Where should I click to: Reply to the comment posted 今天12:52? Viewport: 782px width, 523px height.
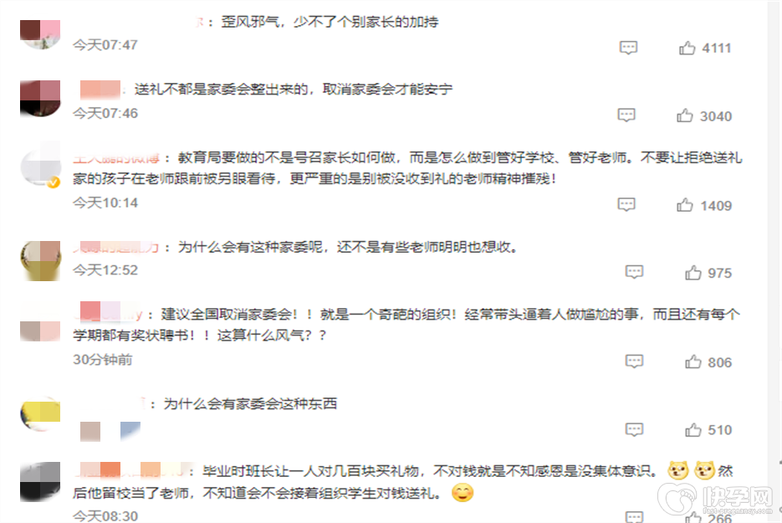(634, 272)
